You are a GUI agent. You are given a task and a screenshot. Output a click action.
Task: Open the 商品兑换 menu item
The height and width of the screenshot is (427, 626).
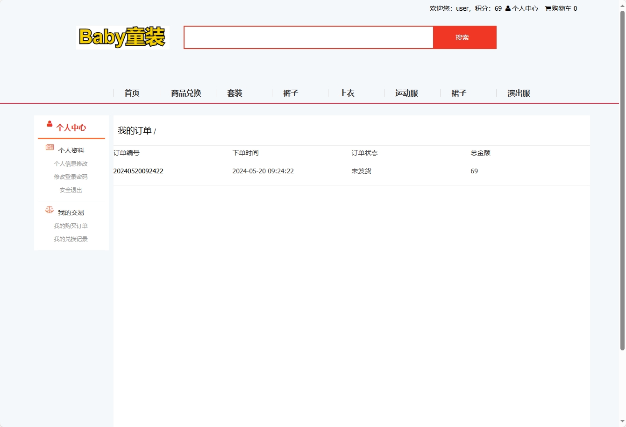186,93
